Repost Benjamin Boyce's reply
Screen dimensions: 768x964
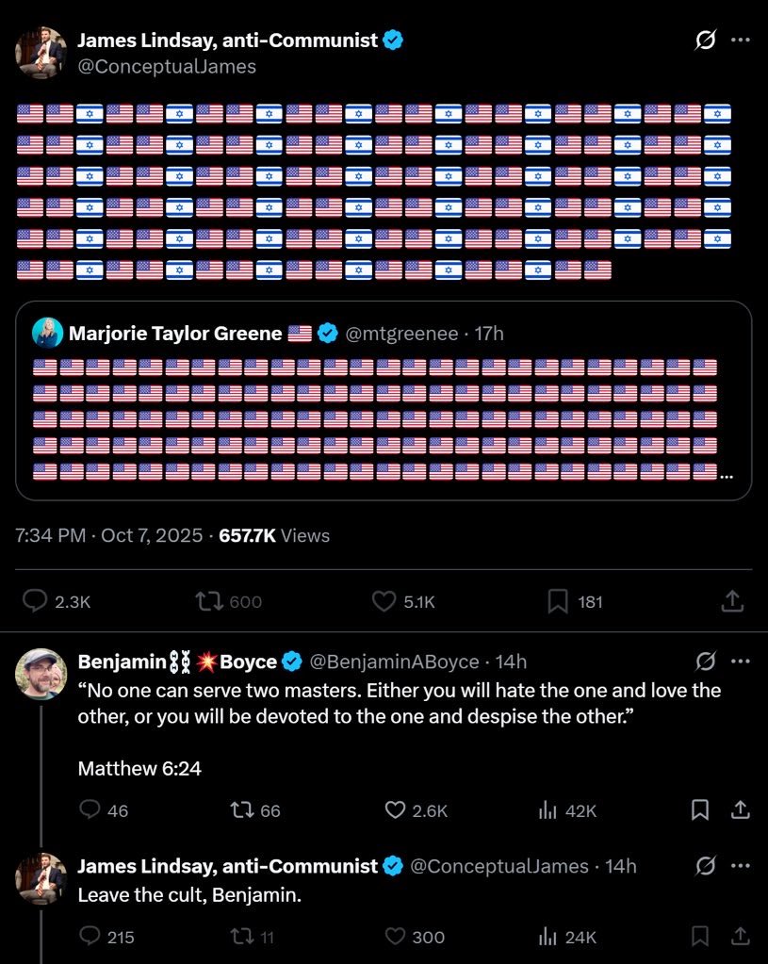pyautogui.click(x=241, y=810)
